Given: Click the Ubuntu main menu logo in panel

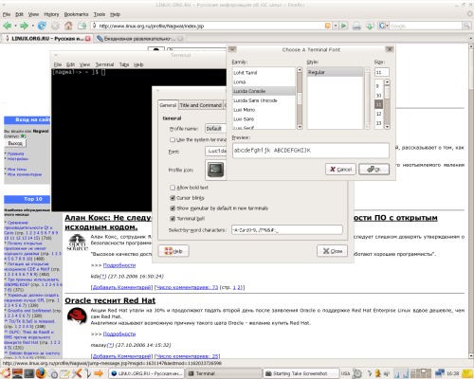Looking at the screenshot, I should pos(6,373).
